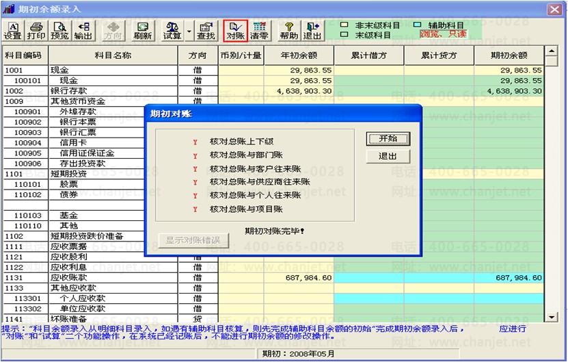Click the 刷新 refresh icon
Screen dimensions: 568x362
[142, 31]
